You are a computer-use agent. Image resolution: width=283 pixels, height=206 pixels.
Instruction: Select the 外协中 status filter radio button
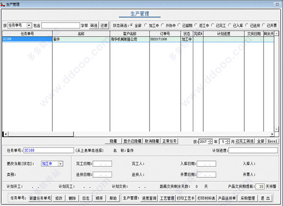click(x=162, y=25)
